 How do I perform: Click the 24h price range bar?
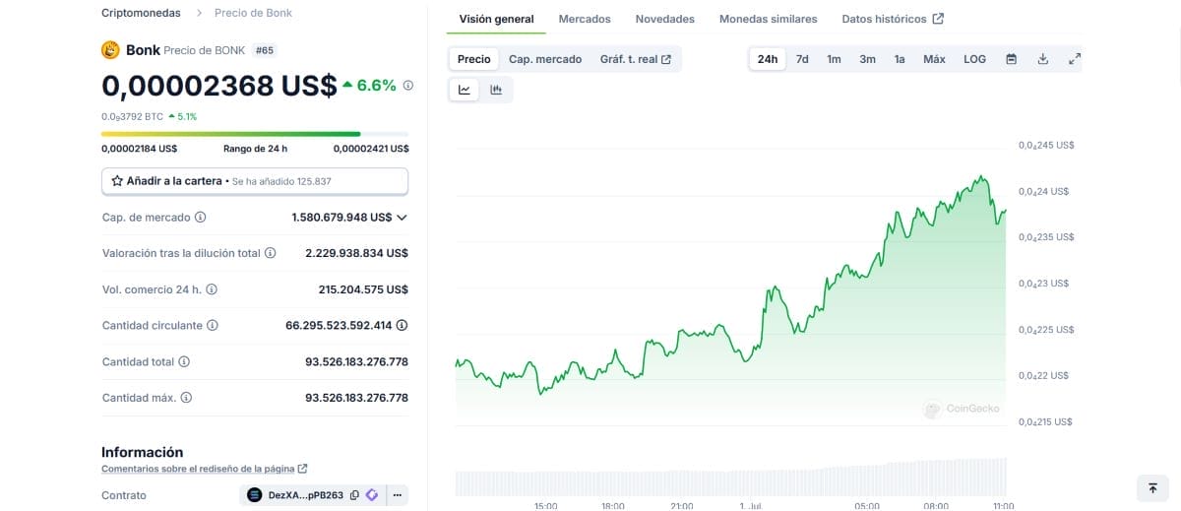pos(255,134)
